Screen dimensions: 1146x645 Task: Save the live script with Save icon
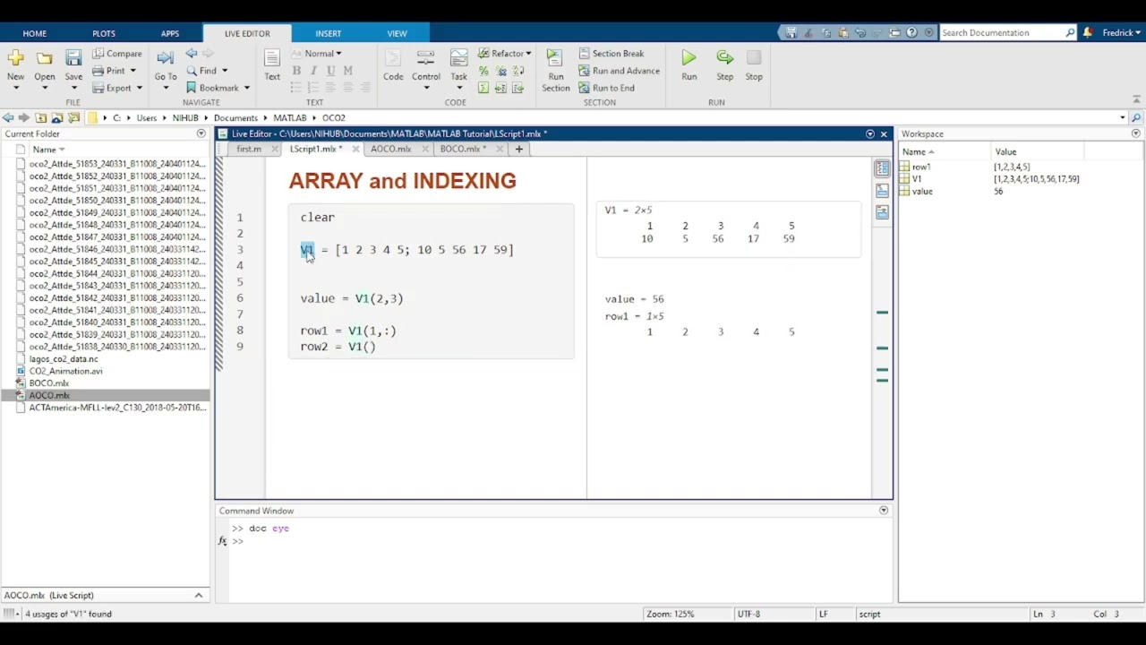click(x=73, y=58)
